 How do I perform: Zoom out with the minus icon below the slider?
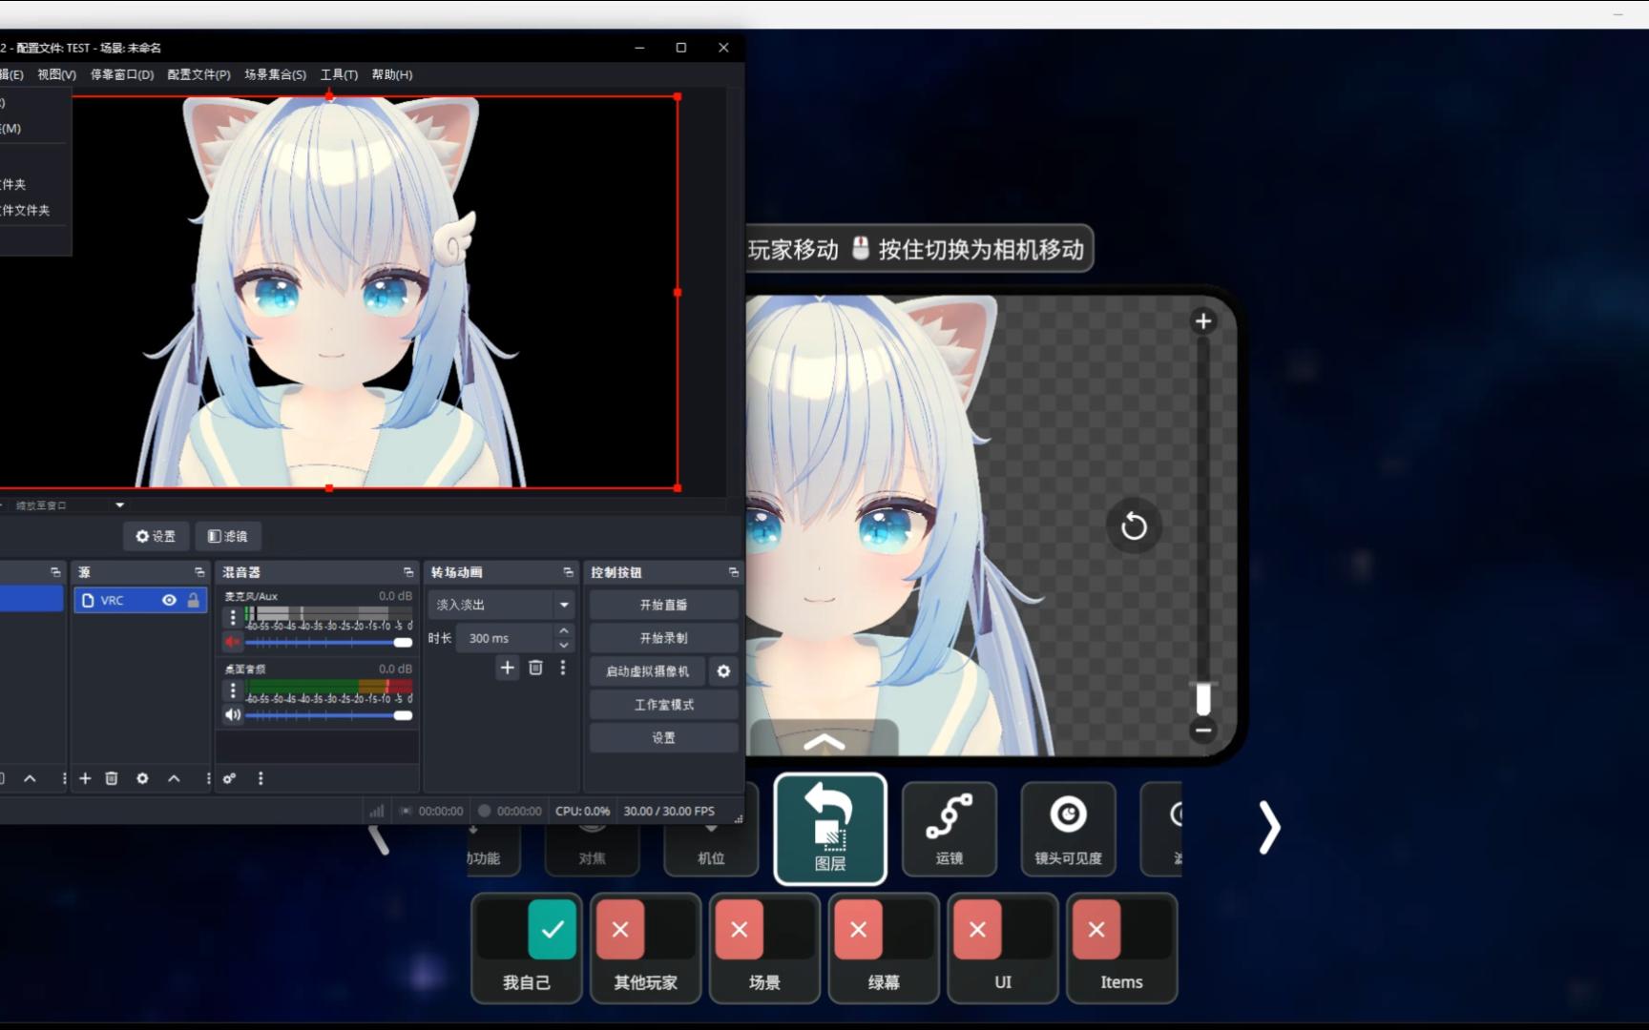[x=1203, y=731]
